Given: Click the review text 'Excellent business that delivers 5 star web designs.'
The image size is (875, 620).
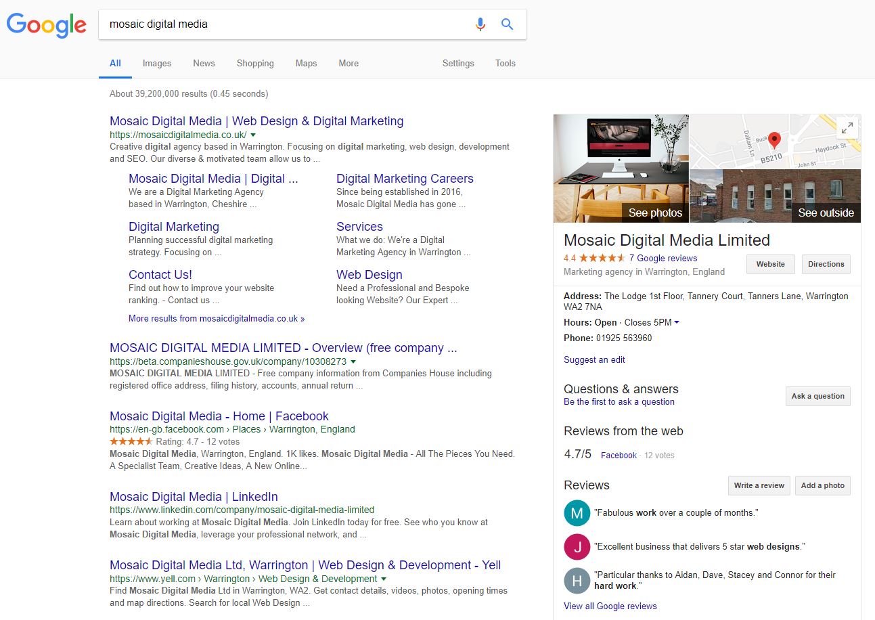Looking at the screenshot, I should (700, 546).
